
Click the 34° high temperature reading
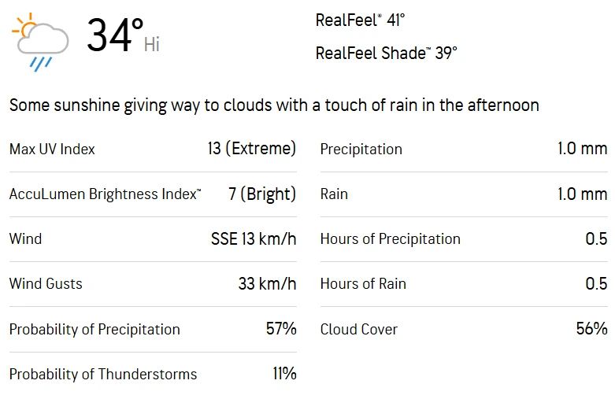[x=115, y=35]
